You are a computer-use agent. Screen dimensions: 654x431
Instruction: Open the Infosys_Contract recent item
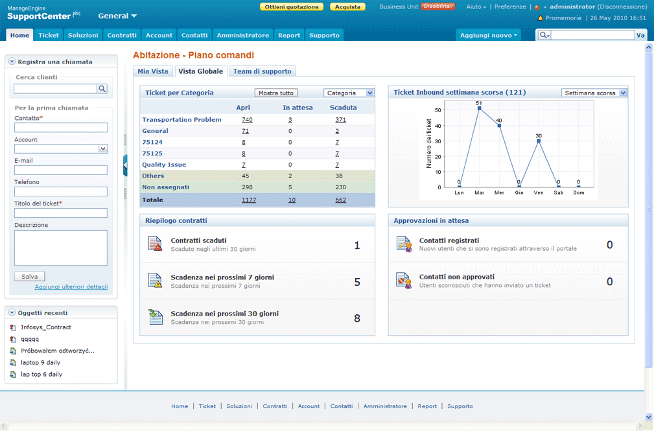46,327
